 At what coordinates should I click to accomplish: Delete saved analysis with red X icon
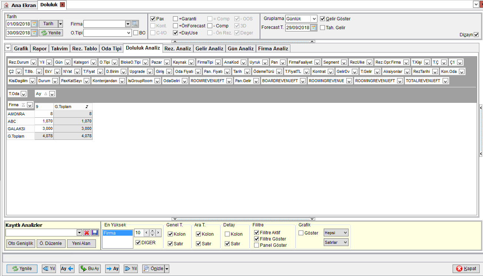(x=87, y=232)
